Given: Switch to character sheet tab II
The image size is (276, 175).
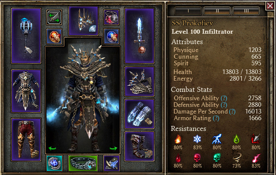Looking at the screenshot, I should coord(217,11).
